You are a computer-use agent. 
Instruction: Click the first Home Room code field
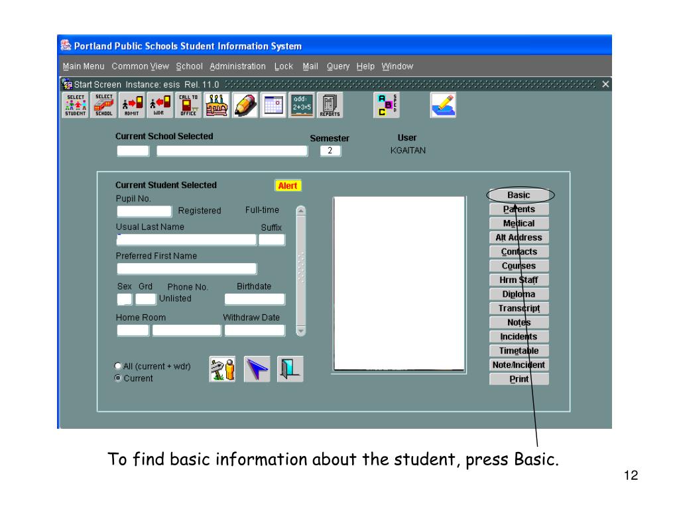(x=133, y=331)
